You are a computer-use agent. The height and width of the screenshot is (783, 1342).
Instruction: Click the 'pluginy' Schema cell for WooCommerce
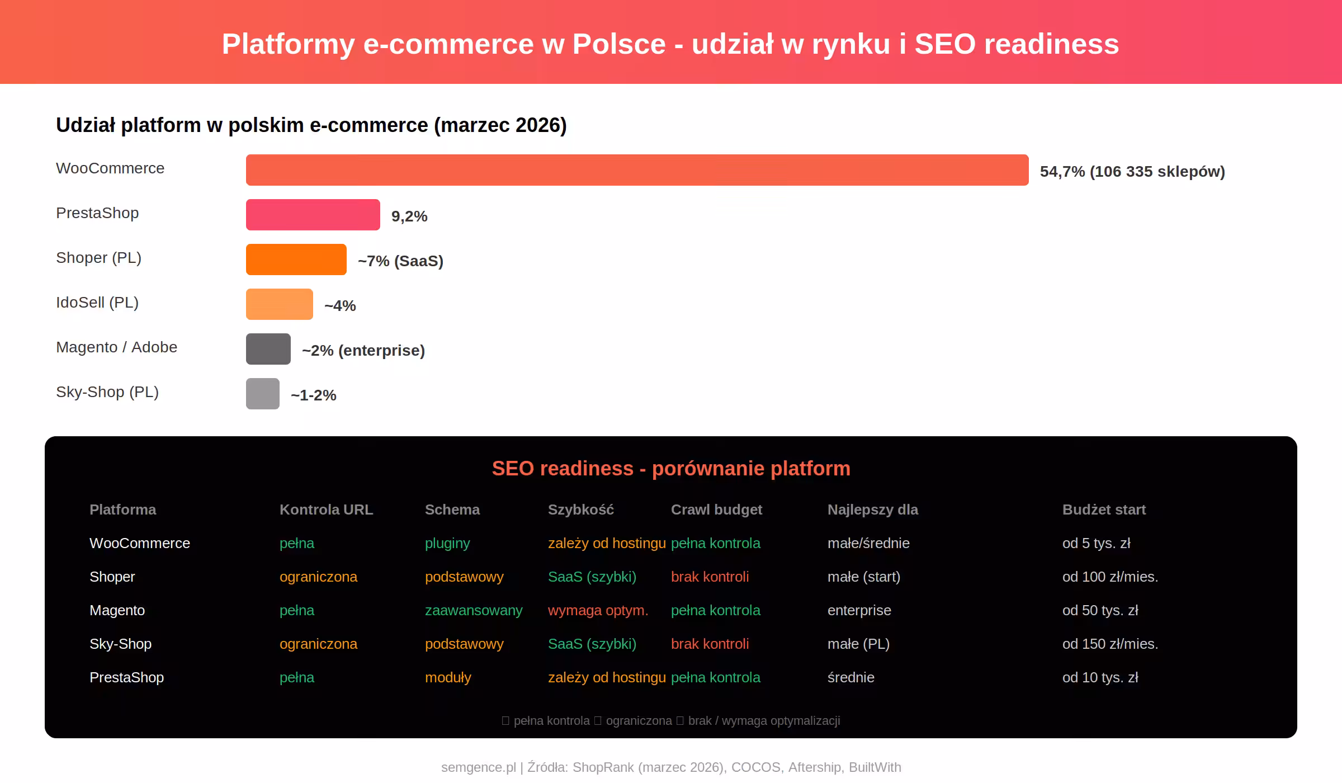coord(447,544)
